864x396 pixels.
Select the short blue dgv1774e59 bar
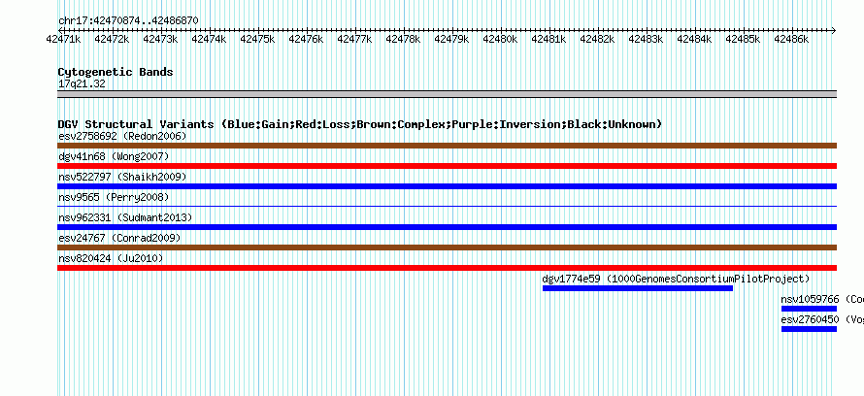(x=638, y=288)
